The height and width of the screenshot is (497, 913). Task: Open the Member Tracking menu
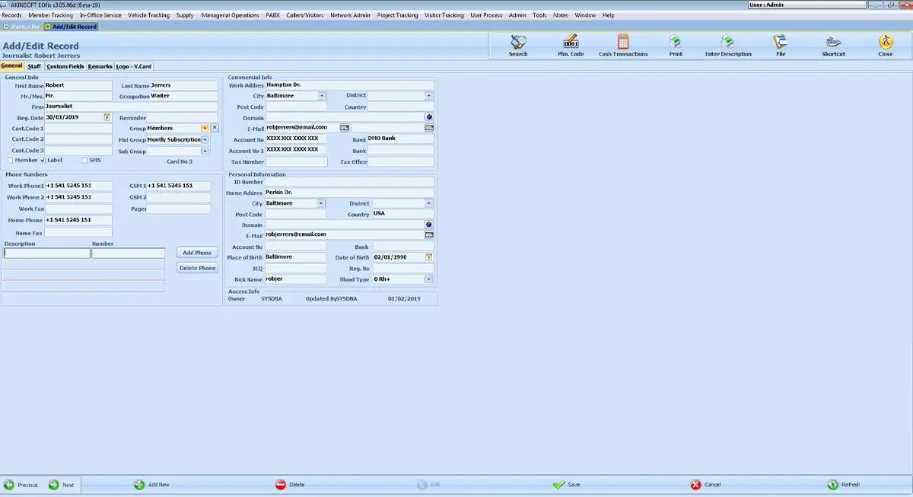point(51,15)
